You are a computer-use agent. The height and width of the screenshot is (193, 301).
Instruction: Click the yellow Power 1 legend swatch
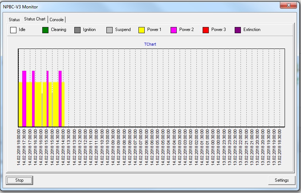click(141, 30)
